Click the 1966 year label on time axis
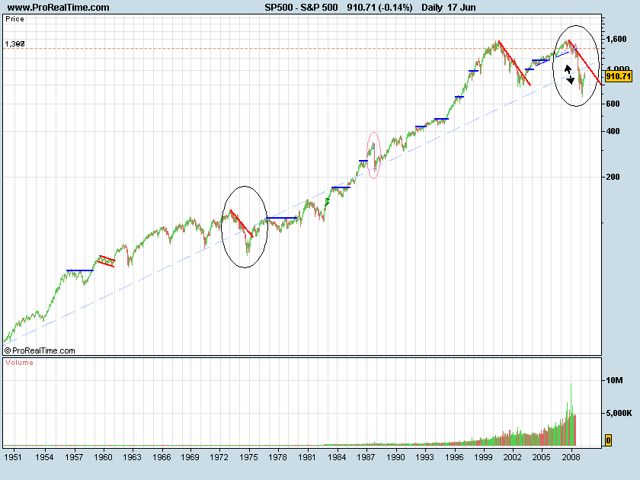 click(x=162, y=457)
